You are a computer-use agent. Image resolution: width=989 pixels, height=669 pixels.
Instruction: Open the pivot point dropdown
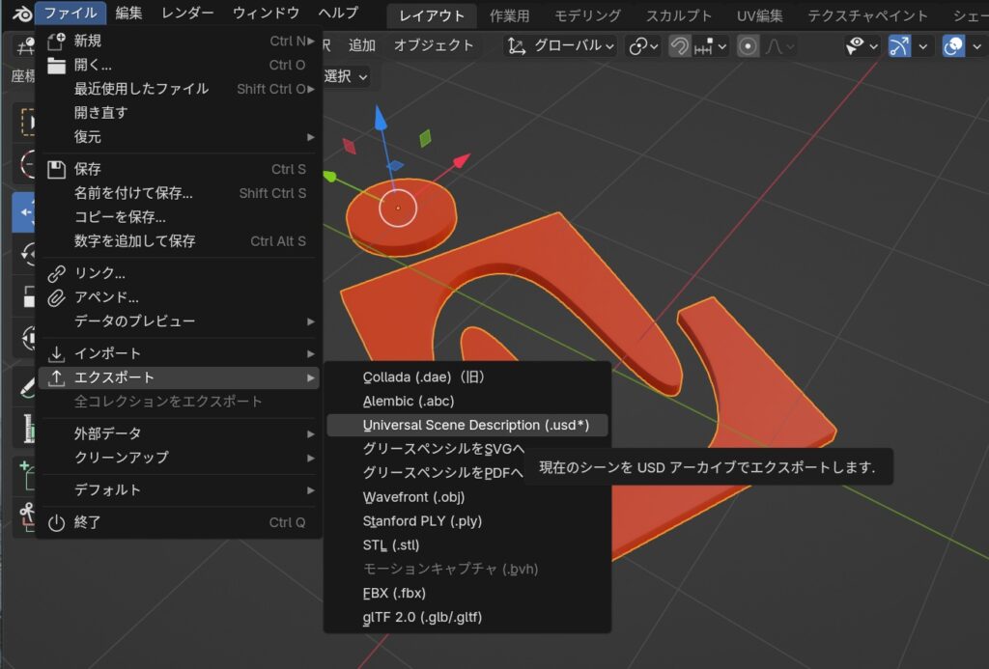643,46
